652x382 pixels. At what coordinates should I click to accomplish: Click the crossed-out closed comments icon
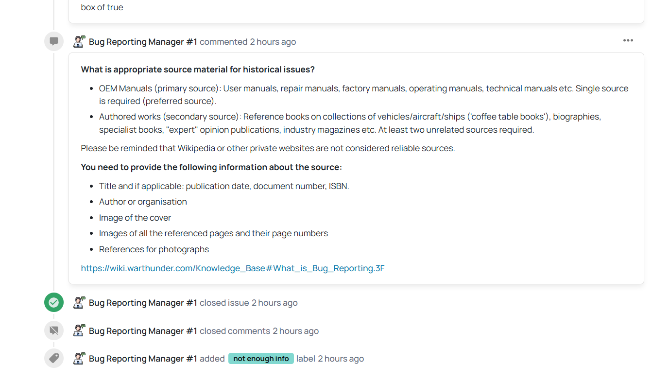54,331
